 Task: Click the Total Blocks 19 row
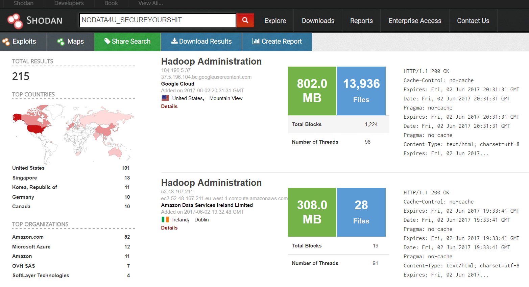coord(339,246)
